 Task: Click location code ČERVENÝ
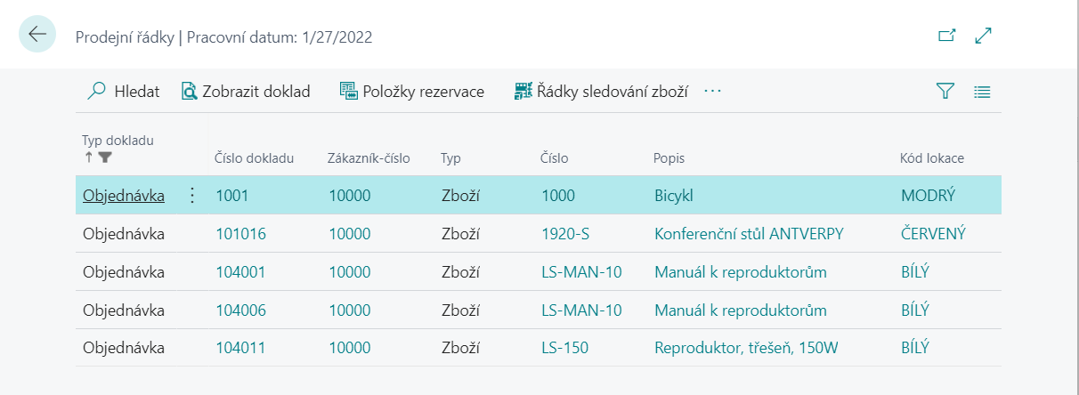click(x=933, y=234)
